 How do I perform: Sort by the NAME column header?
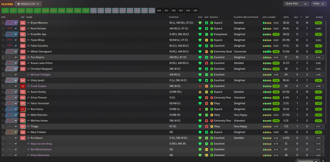pos(29,17)
